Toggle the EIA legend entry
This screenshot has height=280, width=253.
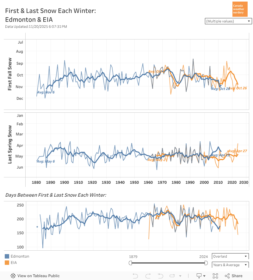(14, 263)
